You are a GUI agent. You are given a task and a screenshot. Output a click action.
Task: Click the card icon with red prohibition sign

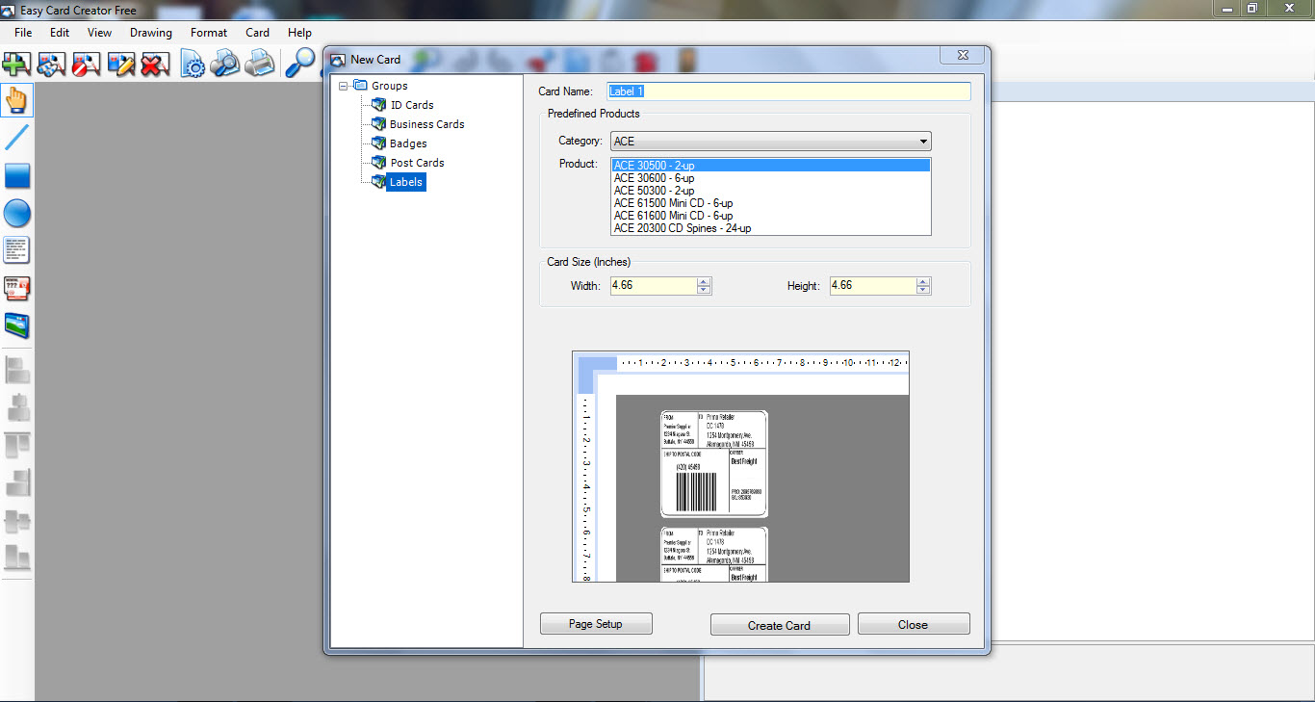86,65
